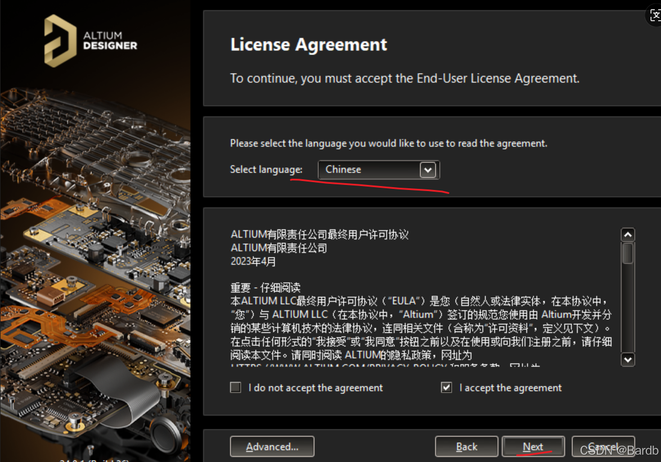Click the agreement scrollbar up arrow
Image resolution: width=661 pixels, height=462 pixels.
(x=628, y=234)
